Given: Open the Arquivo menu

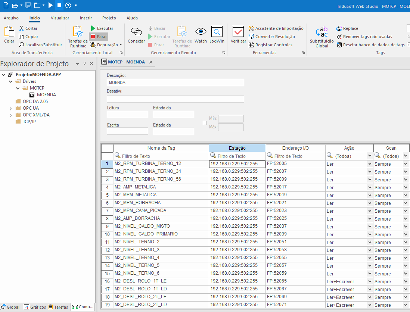Looking at the screenshot, I should coord(11,18).
